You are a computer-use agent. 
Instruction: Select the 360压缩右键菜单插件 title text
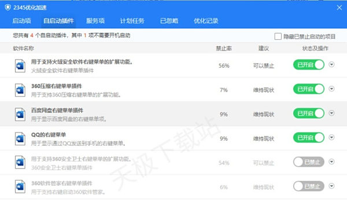(x=57, y=86)
